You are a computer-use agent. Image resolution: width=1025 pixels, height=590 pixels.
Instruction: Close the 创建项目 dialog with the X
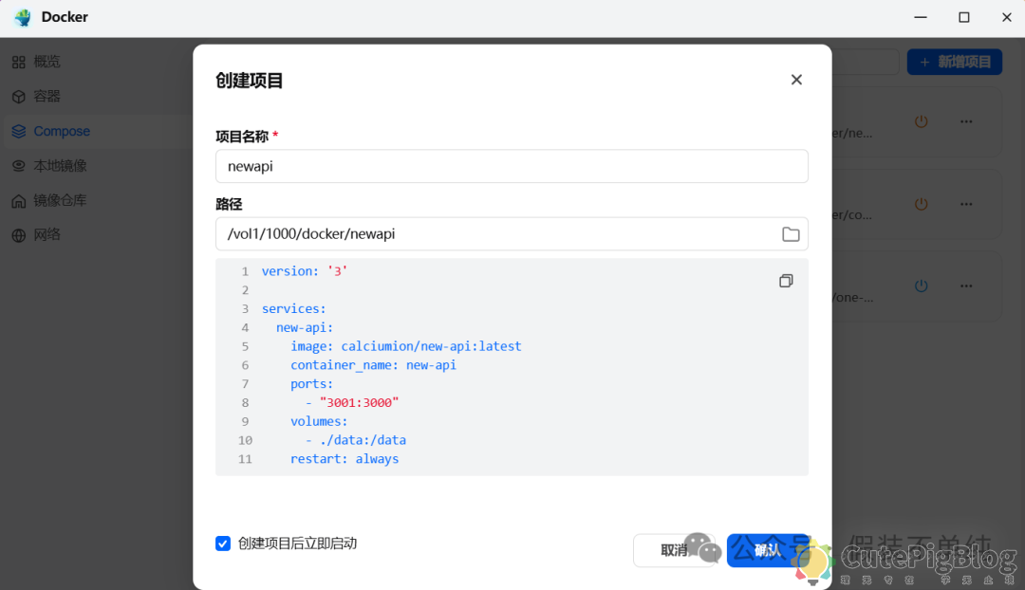pyautogui.click(x=796, y=79)
